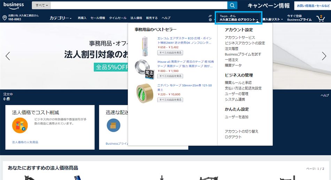The width and height of the screenshot is (331, 180).
Task: Click 今すぐ登録 Businessプライム link
Action: (x=299, y=18)
